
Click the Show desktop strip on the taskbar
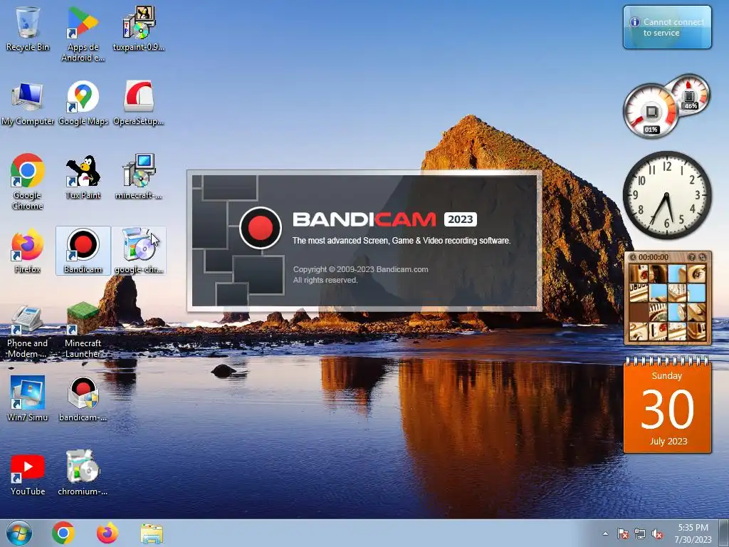click(725, 533)
